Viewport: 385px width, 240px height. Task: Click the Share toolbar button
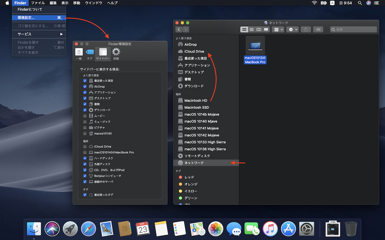(x=306, y=29)
